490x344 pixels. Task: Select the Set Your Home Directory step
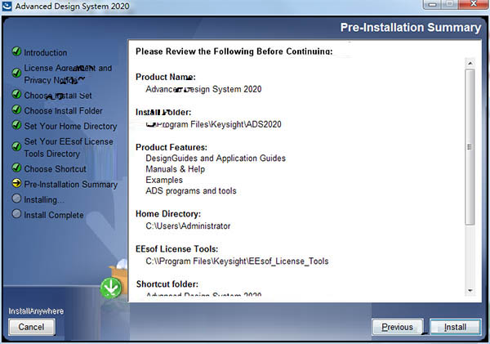click(x=70, y=126)
